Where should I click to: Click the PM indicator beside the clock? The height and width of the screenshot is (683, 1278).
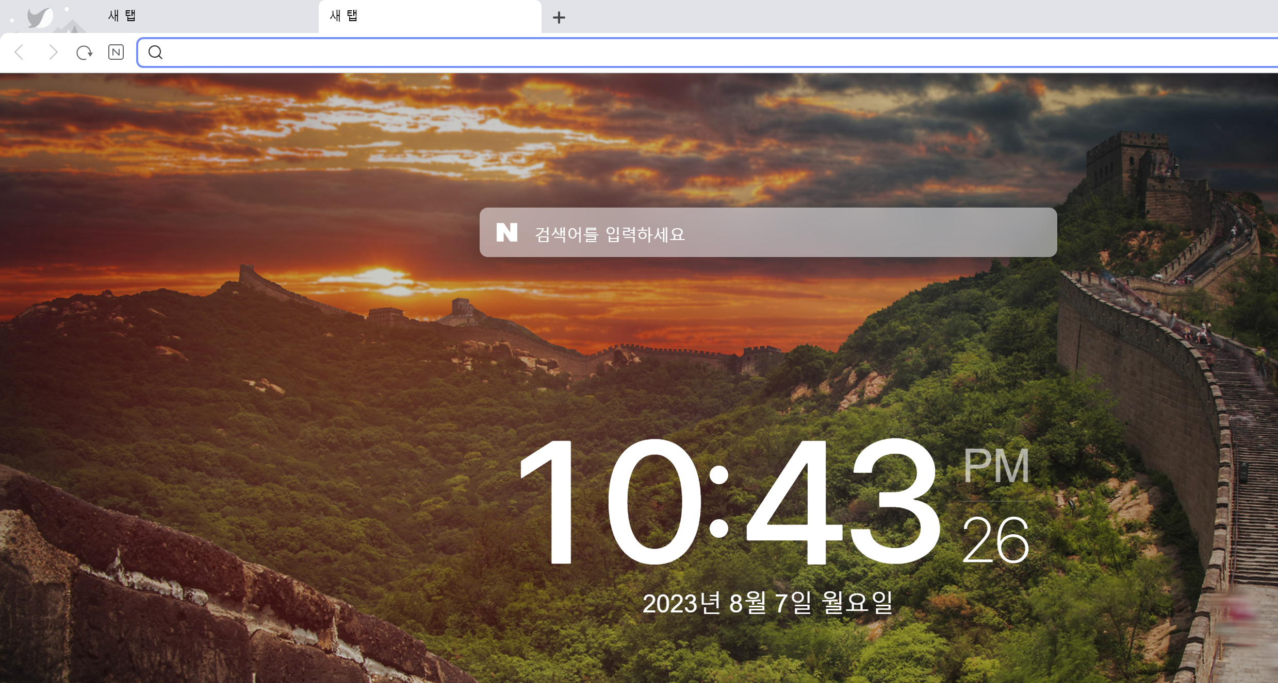996,466
